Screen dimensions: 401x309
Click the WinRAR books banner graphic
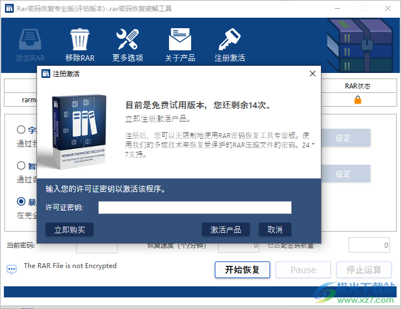click(360, 45)
